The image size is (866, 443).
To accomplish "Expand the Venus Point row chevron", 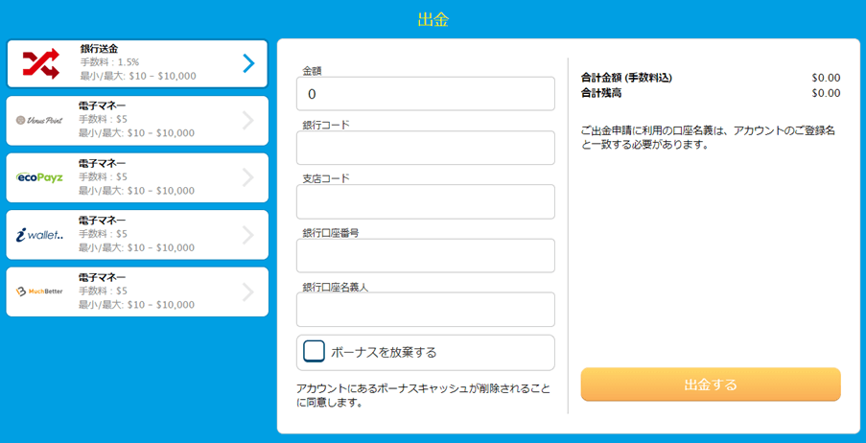I will click(248, 120).
